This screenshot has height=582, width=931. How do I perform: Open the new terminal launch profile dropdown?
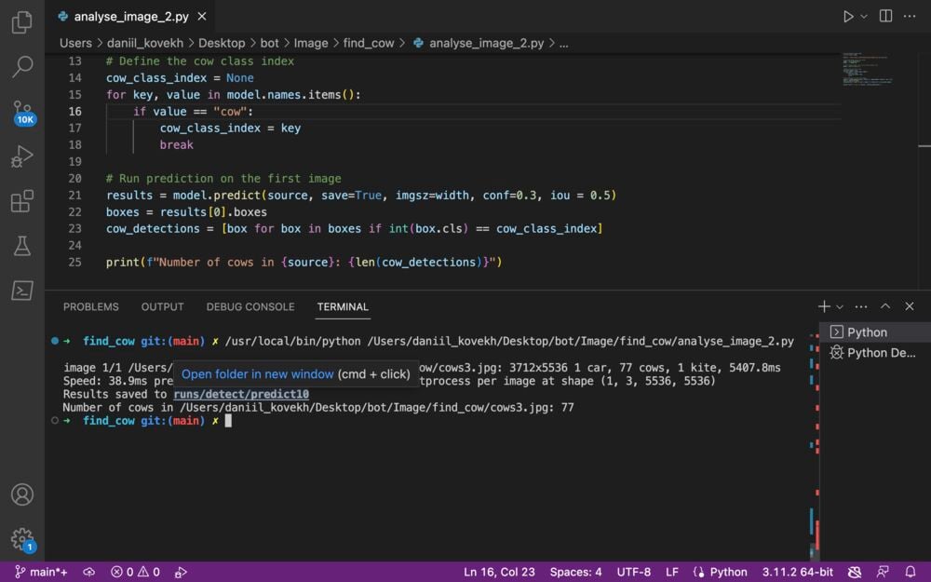pos(840,306)
